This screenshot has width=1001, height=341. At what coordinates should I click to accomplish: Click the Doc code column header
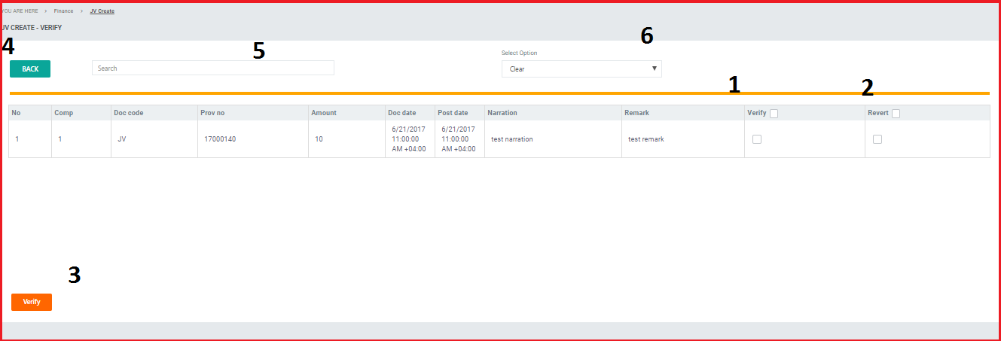tap(128, 113)
